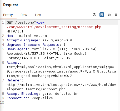Click the Accept-Language header name
The width and height of the screenshot is (120, 111).
click(22, 40)
